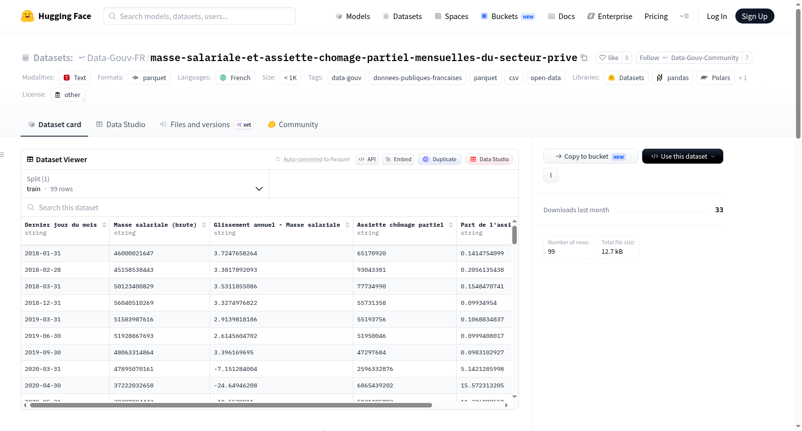Click the csv tag
Viewport: 802px width, 431px height.
[x=514, y=78]
